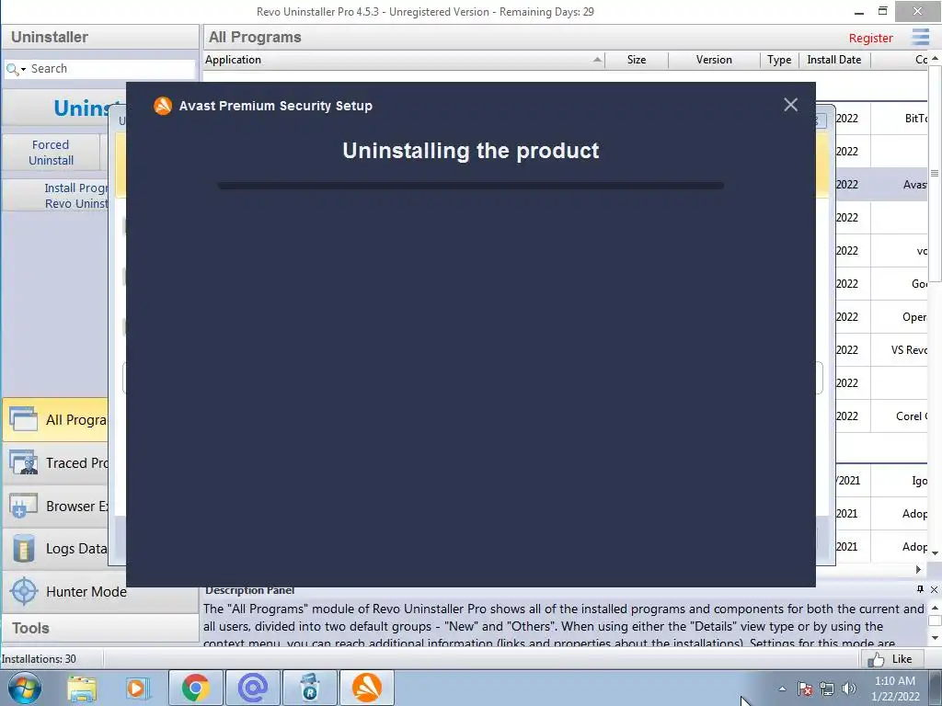
Task: Select the Avast row in program list
Action: pos(881,184)
